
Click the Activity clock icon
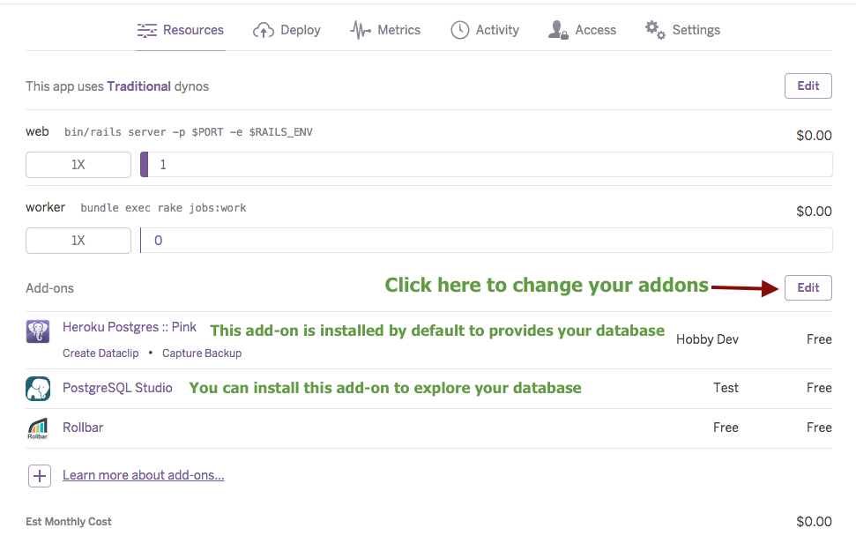coord(459,31)
